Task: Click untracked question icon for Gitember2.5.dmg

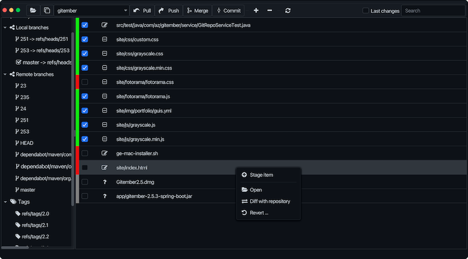Action: 105,182
